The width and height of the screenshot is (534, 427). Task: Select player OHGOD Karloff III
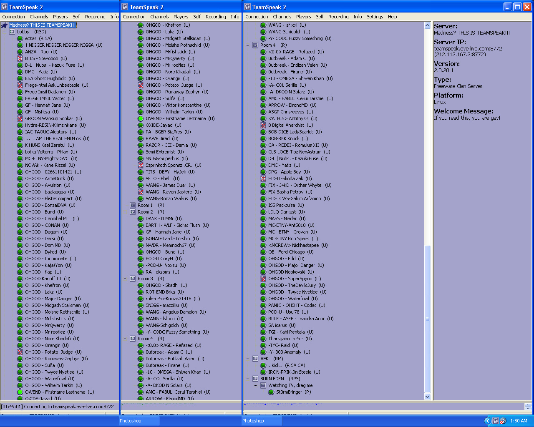48,279
